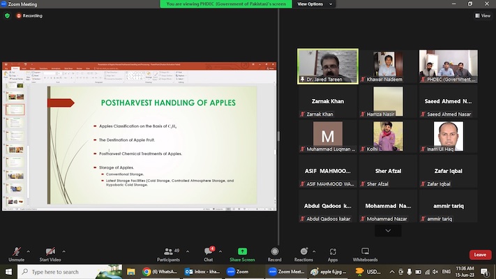Open the Reactions menu

click(x=303, y=254)
